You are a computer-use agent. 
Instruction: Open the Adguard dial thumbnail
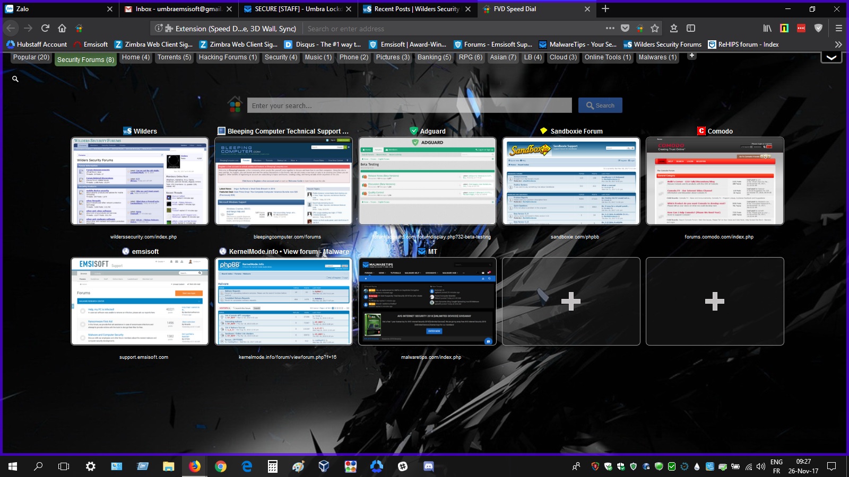coord(428,181)
